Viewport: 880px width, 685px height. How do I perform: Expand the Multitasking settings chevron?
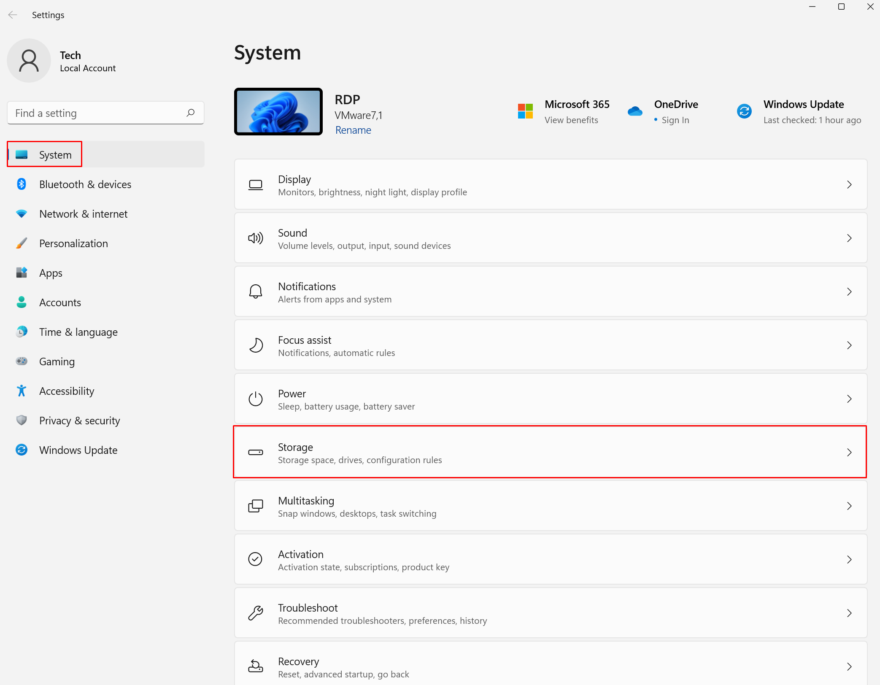pyautogui.click(x=849, y=506)
